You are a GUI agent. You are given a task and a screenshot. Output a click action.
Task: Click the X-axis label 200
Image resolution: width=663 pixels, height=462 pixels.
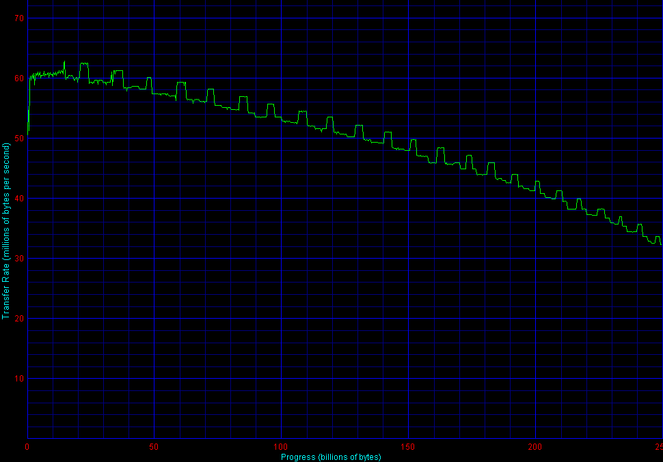click(535, 447)
